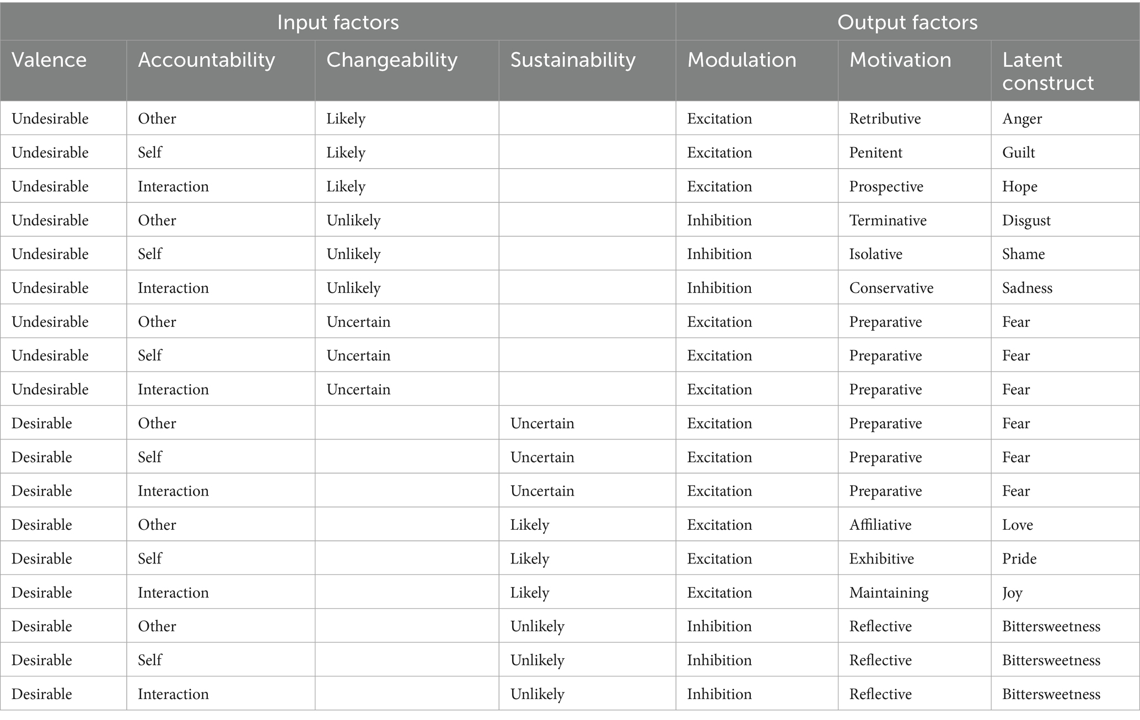Viewport: 1140px width, 720px height.
Task: Click the Maintaining motivation cell
Action: click(889, 592)
